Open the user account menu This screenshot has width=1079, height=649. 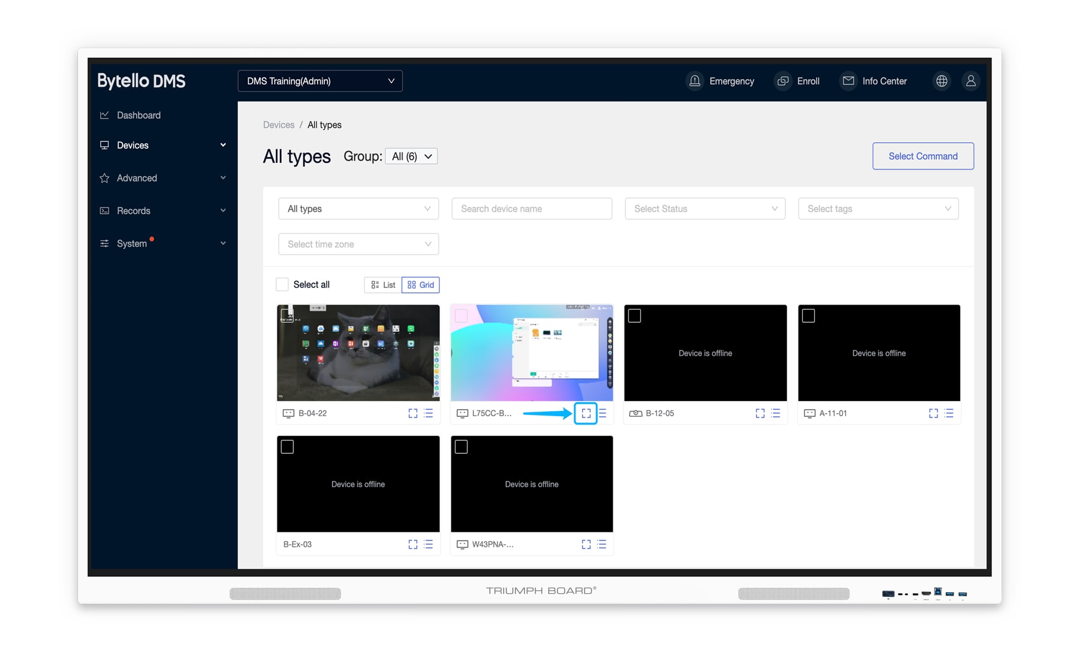[970, 81]
